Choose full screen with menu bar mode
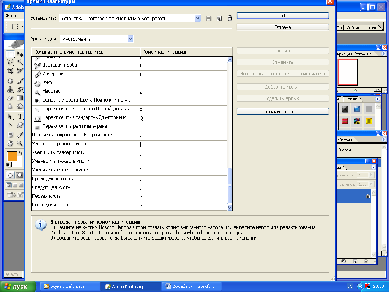This screenshot has height=292, width=389. pyautogui.click(x=15, y=185)
